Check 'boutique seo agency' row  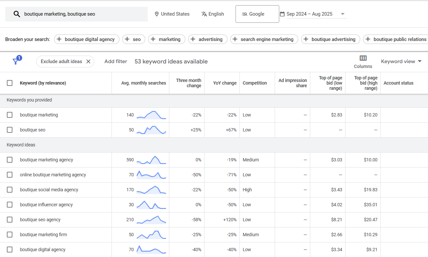[x=10, y=220]
